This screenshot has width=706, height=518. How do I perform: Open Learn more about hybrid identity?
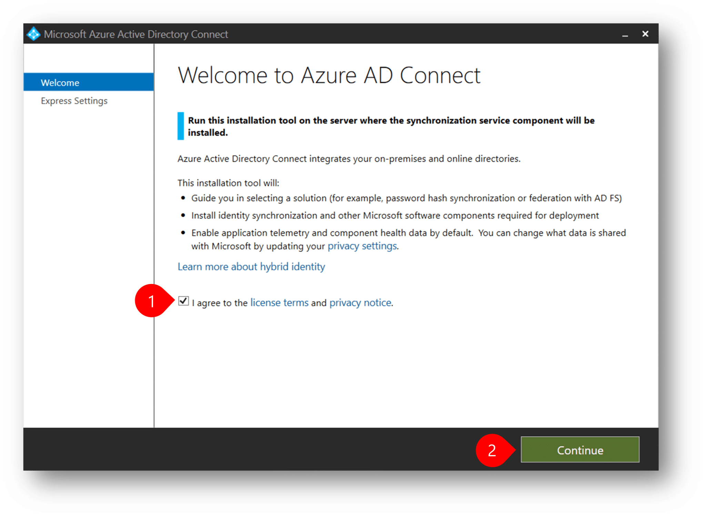(251, 266)
